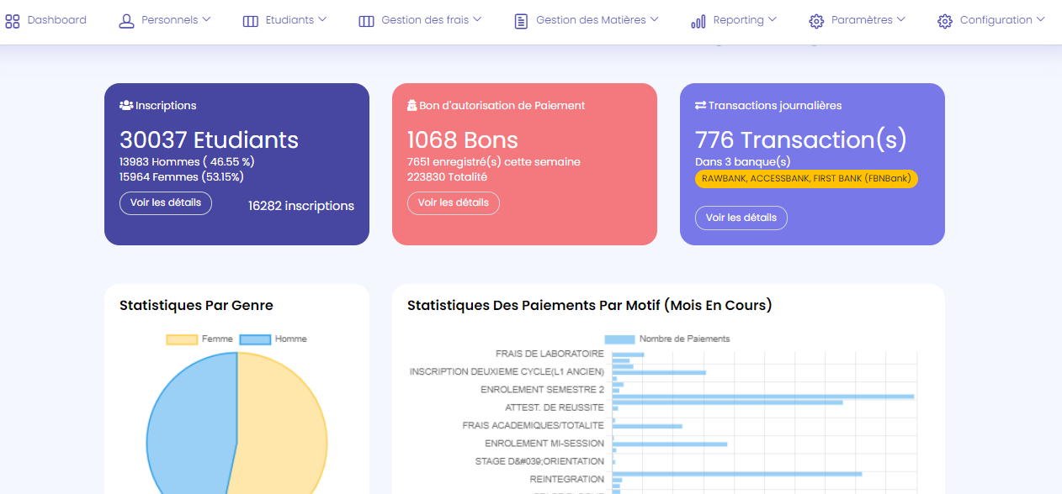Click 7651 enregistré(s) cette semaine text
The height and width of the screenshot is (494, 1062).
tap(494, 161)
